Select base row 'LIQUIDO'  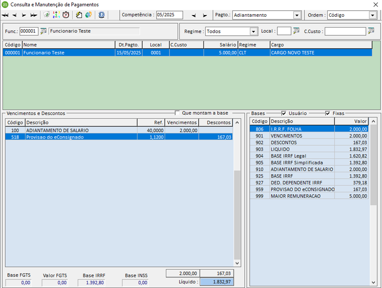309,149
